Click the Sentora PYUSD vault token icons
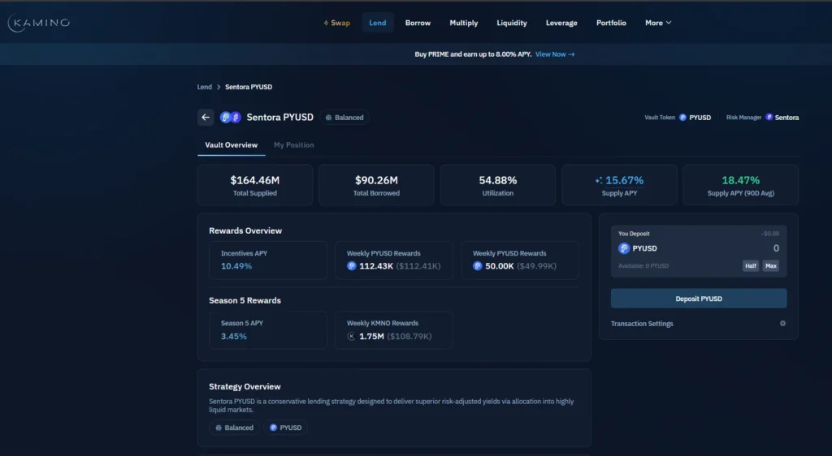Screen dimensions: 832x456 point(230,118)
